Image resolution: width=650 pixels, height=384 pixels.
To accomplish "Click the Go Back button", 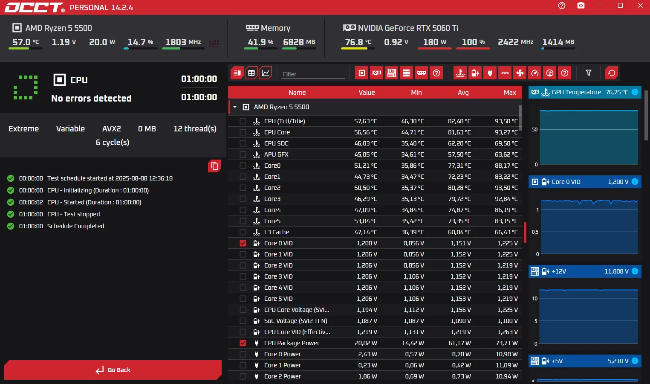I will coord(113,370).
